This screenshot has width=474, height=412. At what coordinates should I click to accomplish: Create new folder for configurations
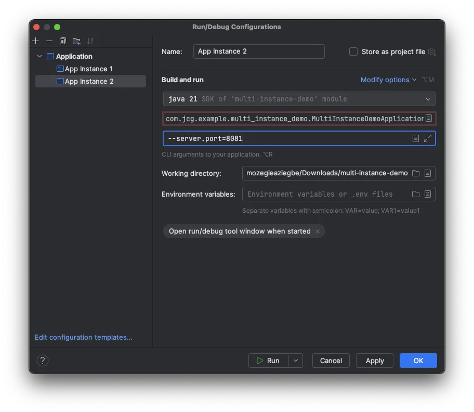76,41
